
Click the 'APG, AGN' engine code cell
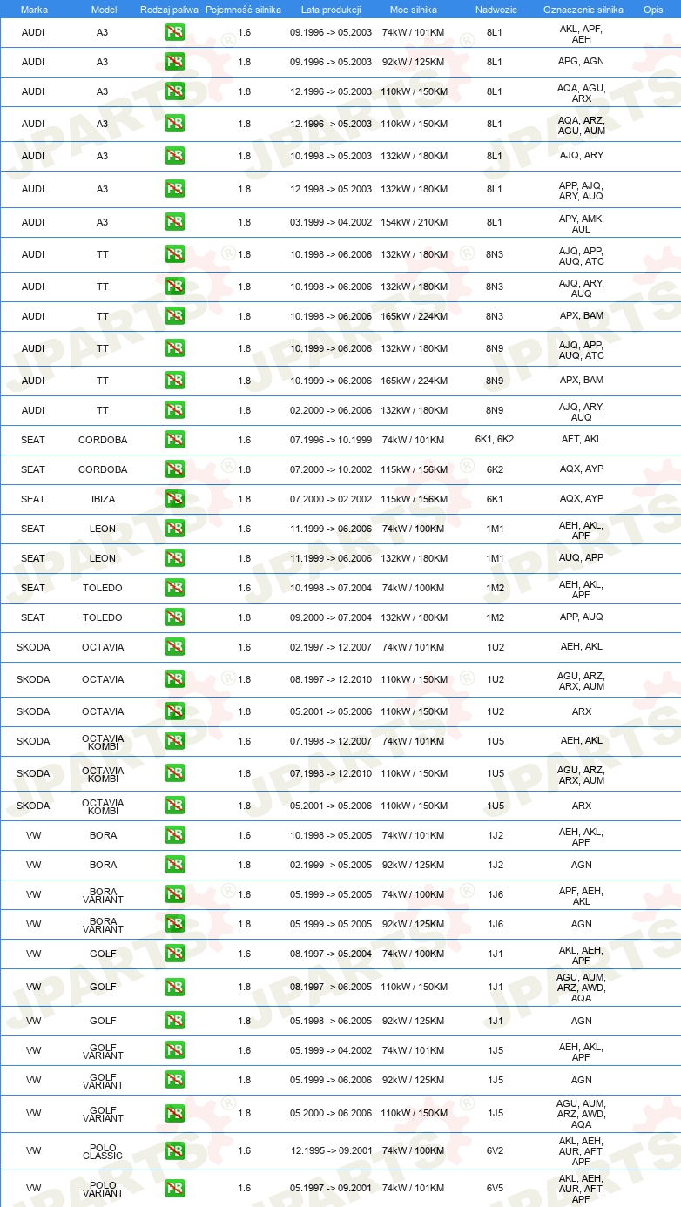582,62
